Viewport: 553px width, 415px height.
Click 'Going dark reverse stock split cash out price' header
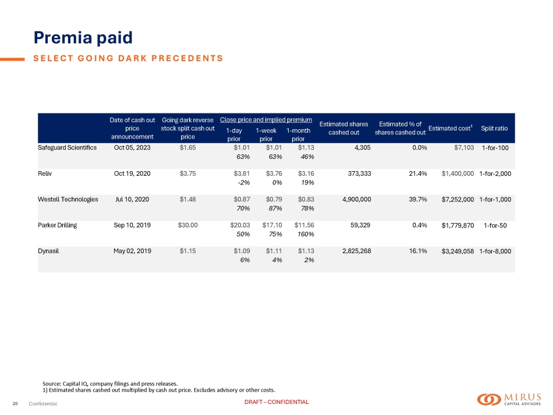[x=187, y=129]
